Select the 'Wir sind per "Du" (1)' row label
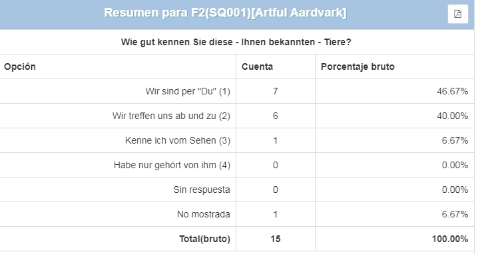Viewport: 478px width, 254px height. [188, 91]
